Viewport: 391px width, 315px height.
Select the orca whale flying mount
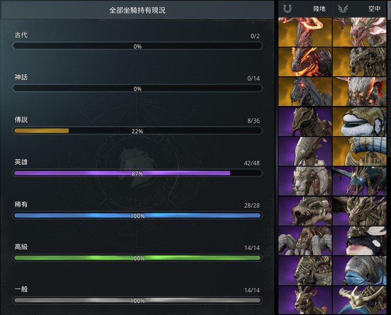[359, 240]
